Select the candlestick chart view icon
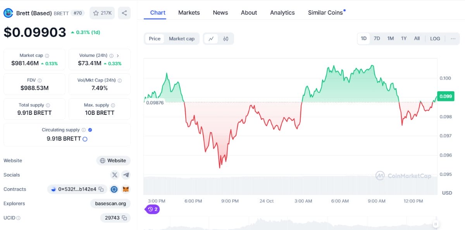465x230 pixels. [x=225, y=39]
